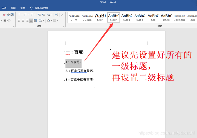197x138 pixels.
Task: Click the line A：百家号写文技巧
Action: [x=79, y=71]
